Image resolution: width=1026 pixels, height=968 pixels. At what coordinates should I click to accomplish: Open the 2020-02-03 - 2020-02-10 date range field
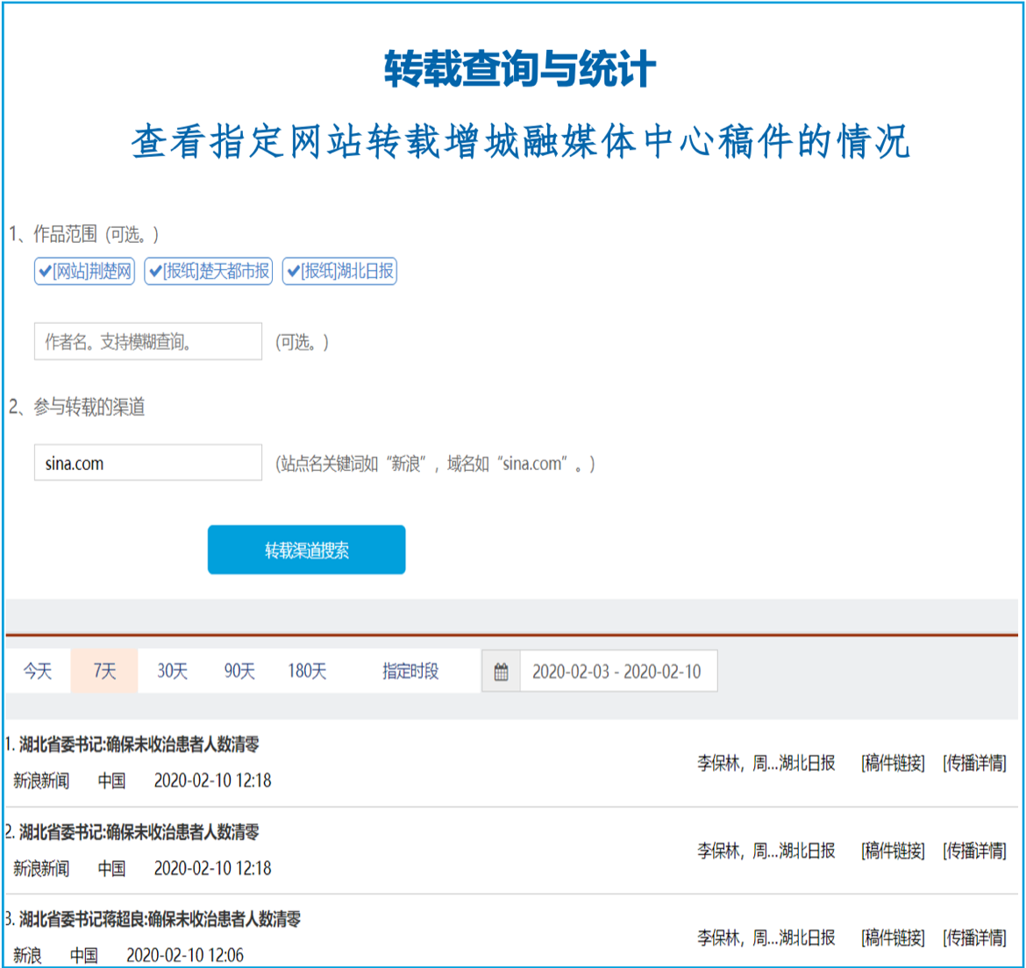pos(618,671)
